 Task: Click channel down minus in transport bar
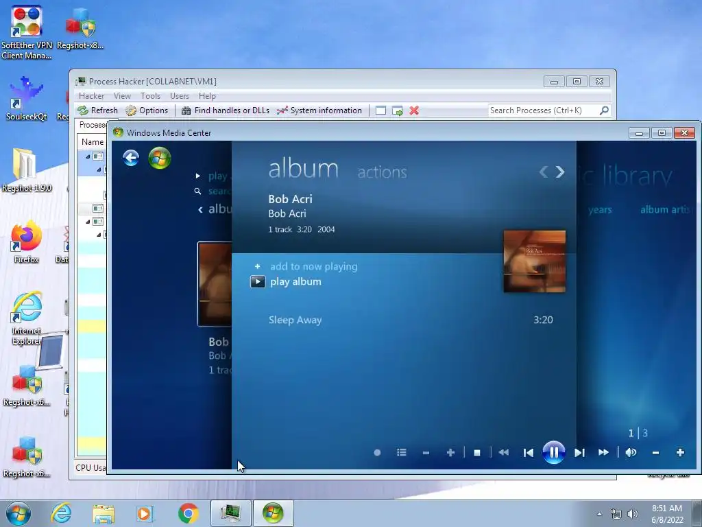426,453
